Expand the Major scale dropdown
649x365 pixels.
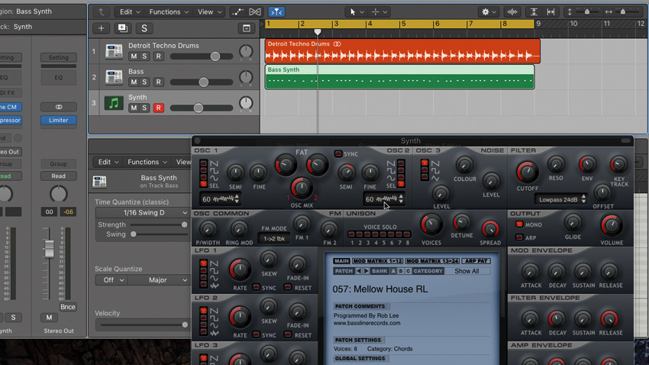158,280
